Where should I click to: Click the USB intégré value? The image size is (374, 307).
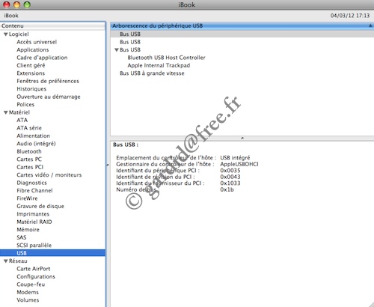click(x=235, y=158)
